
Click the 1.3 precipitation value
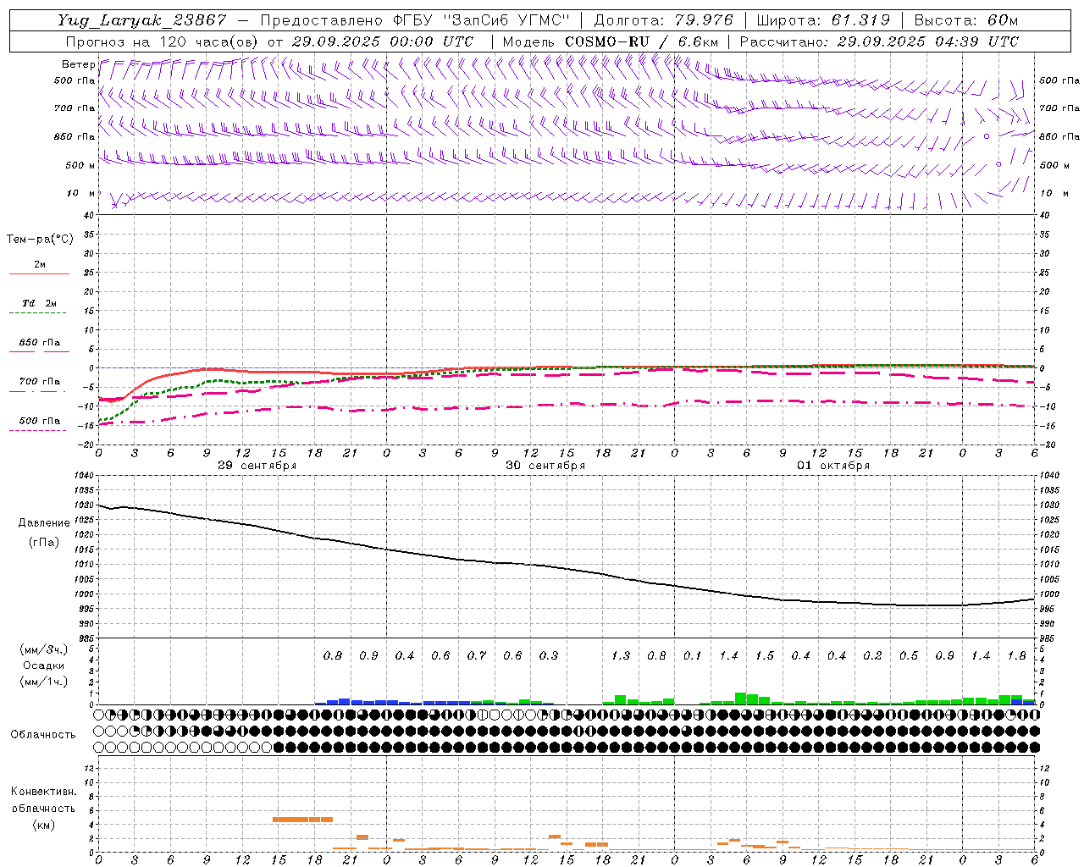pos(621,655)
